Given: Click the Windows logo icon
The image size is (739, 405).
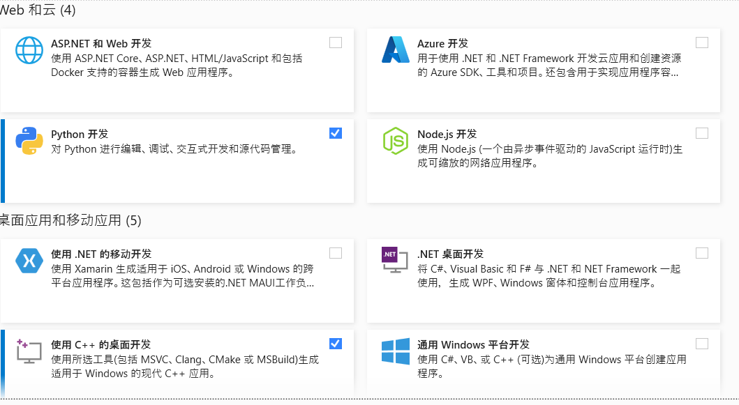Looking at the screenshot, I should (x=396, y=351).
